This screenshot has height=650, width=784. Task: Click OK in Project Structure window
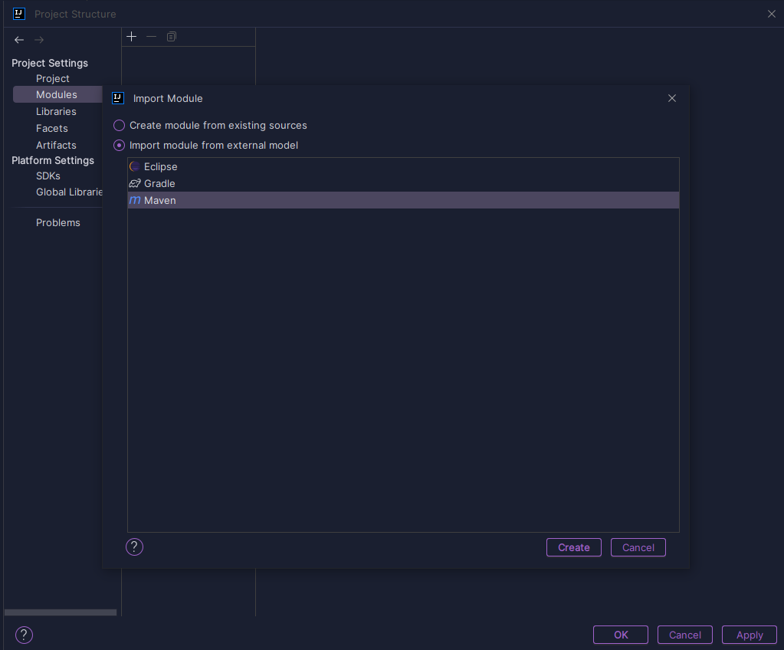pyautogui.click(x=621, y=635)
